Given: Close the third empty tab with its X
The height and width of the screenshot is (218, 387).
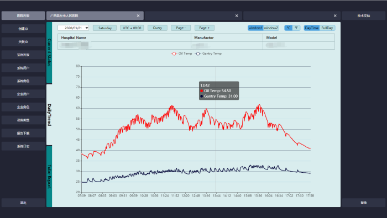Looking at the screenshot, I should coord(335,16).
